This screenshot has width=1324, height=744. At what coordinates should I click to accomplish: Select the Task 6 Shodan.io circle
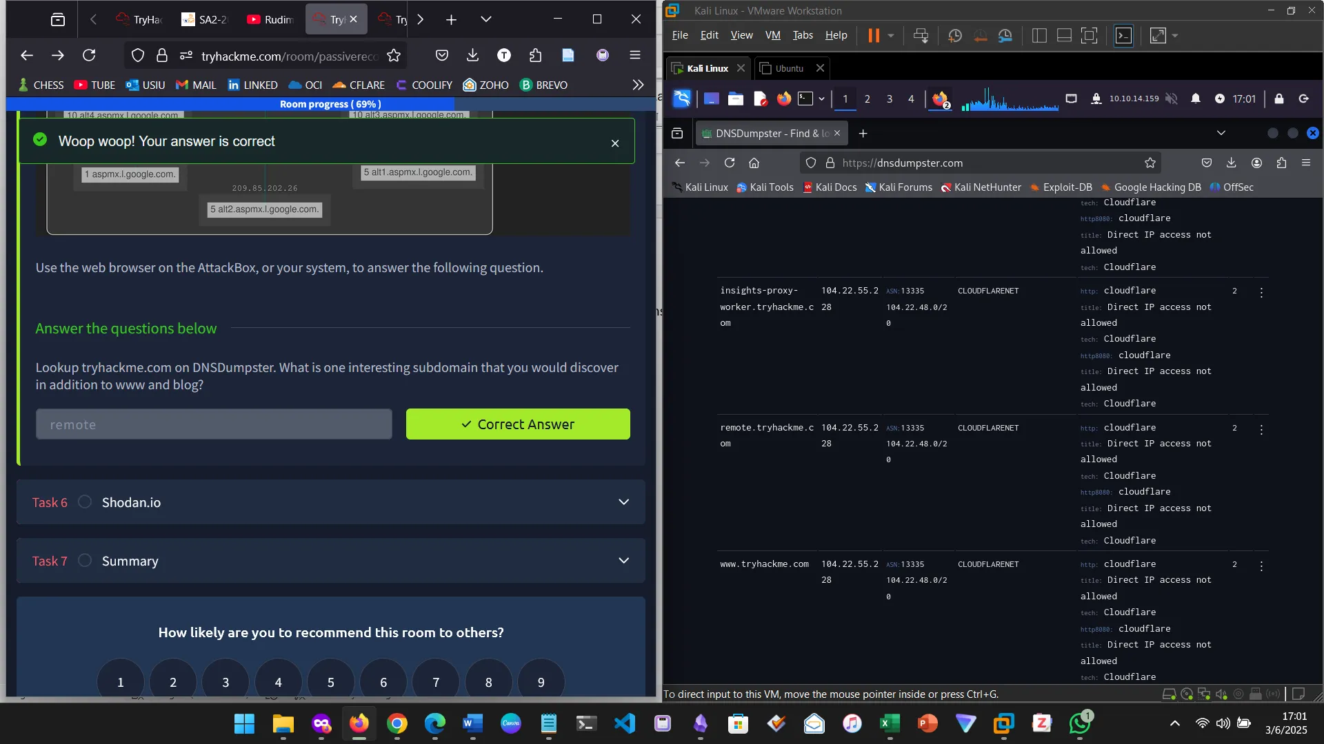[85, 502]
